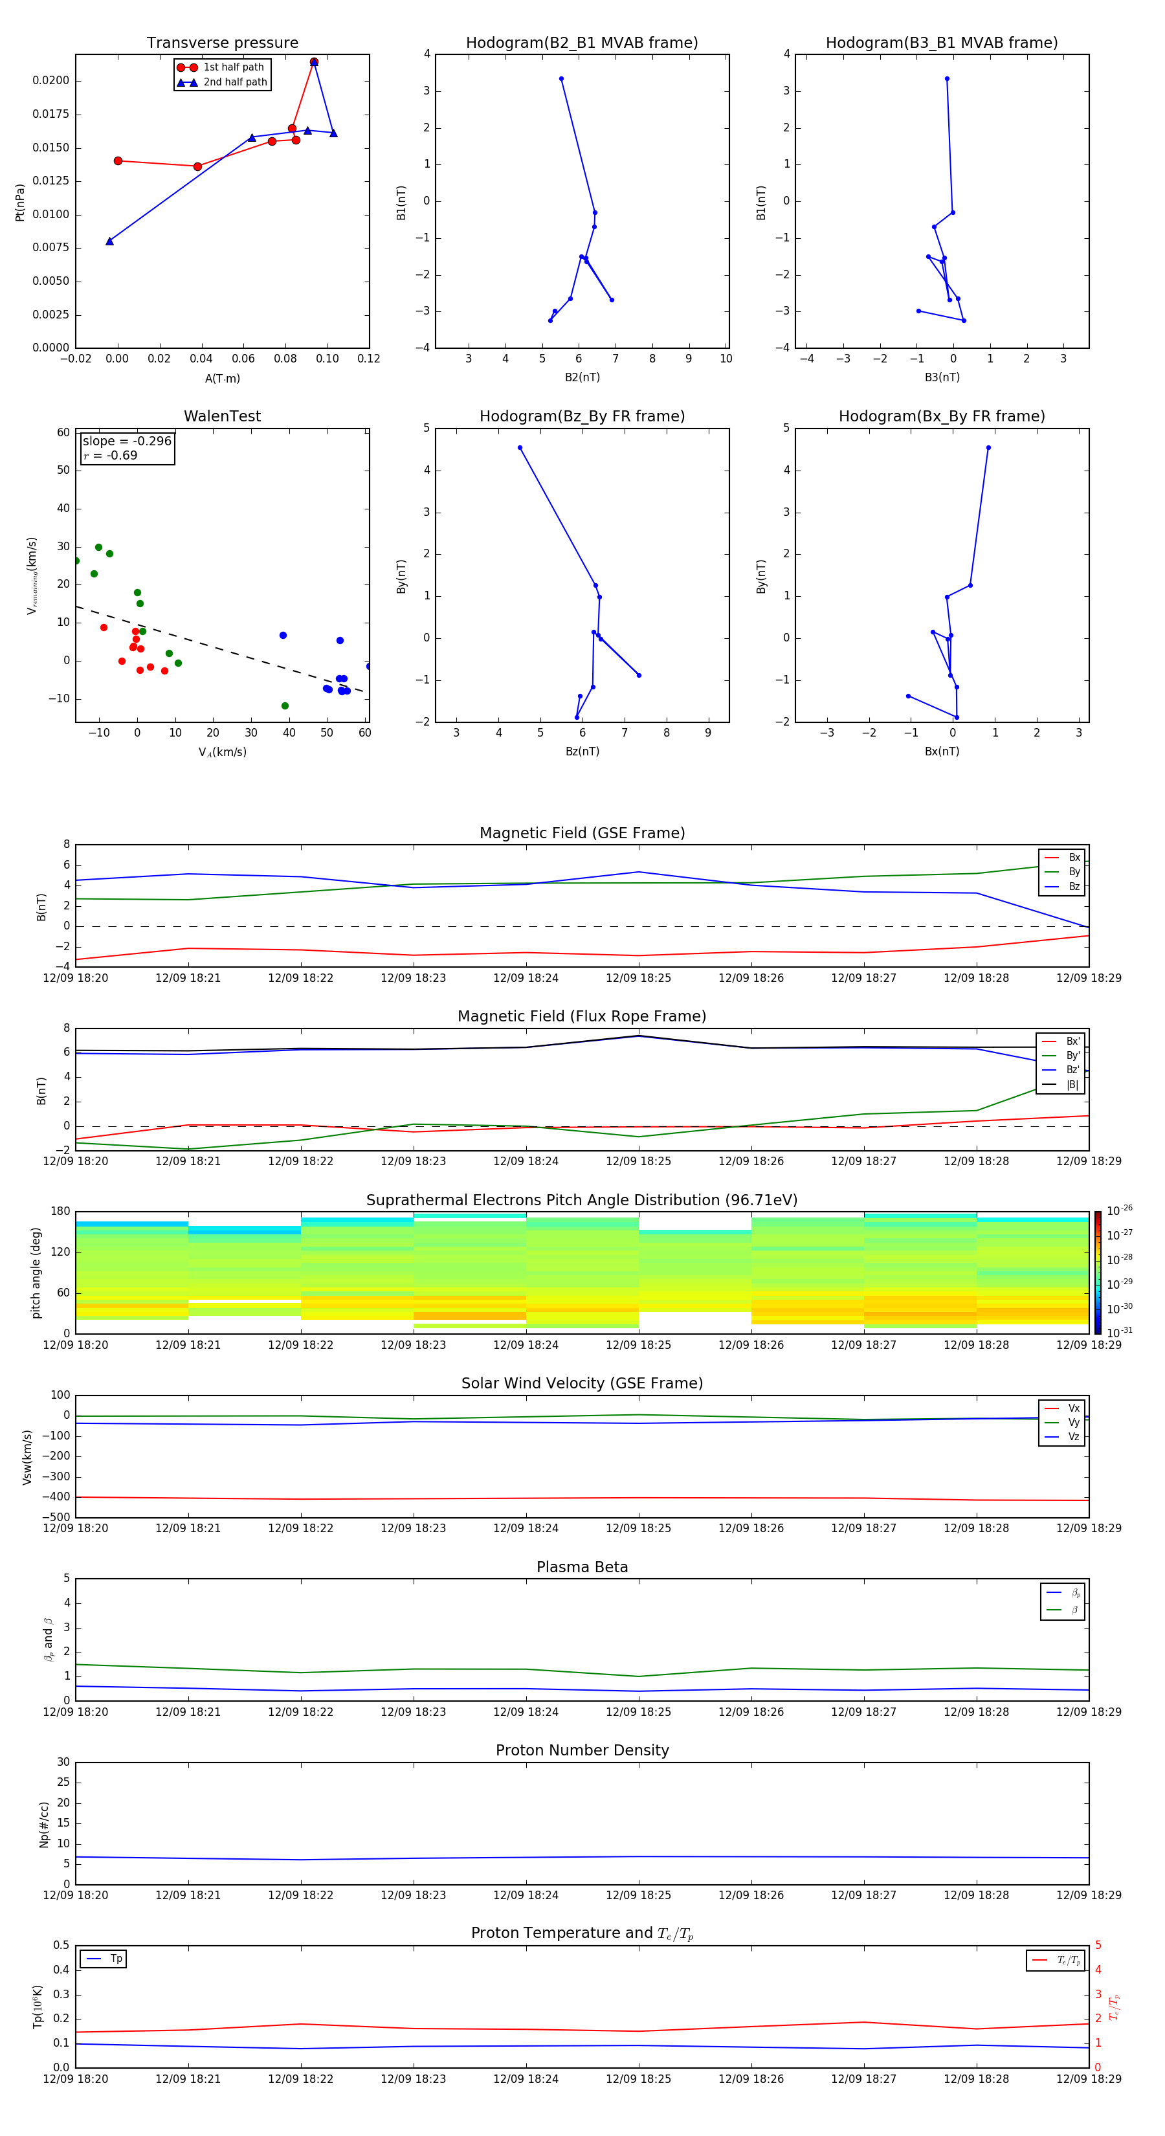Select the 'Hodogram(Bz_By FR frame)' title
The width and height of the screenshot is (1165, 2136).
click(x=582, y=416)
